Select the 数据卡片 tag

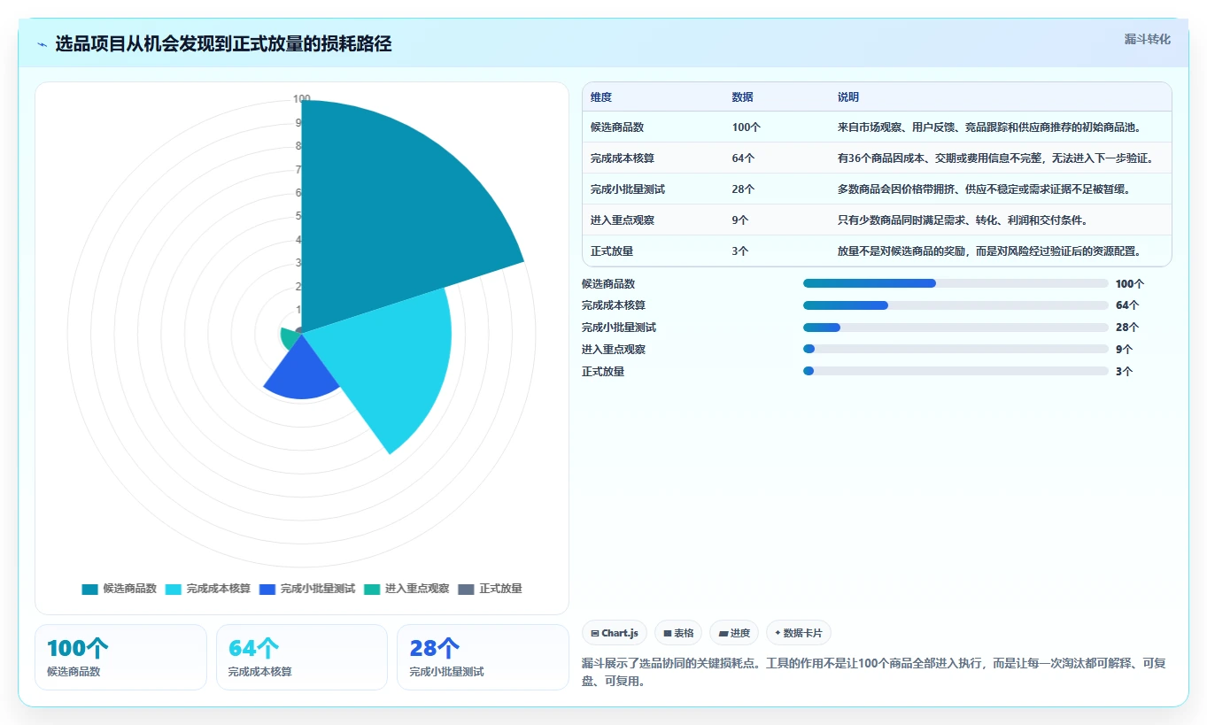(x=799, y=633)
